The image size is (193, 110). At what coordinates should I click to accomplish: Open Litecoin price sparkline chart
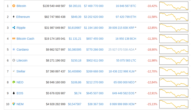coord(174,60)
